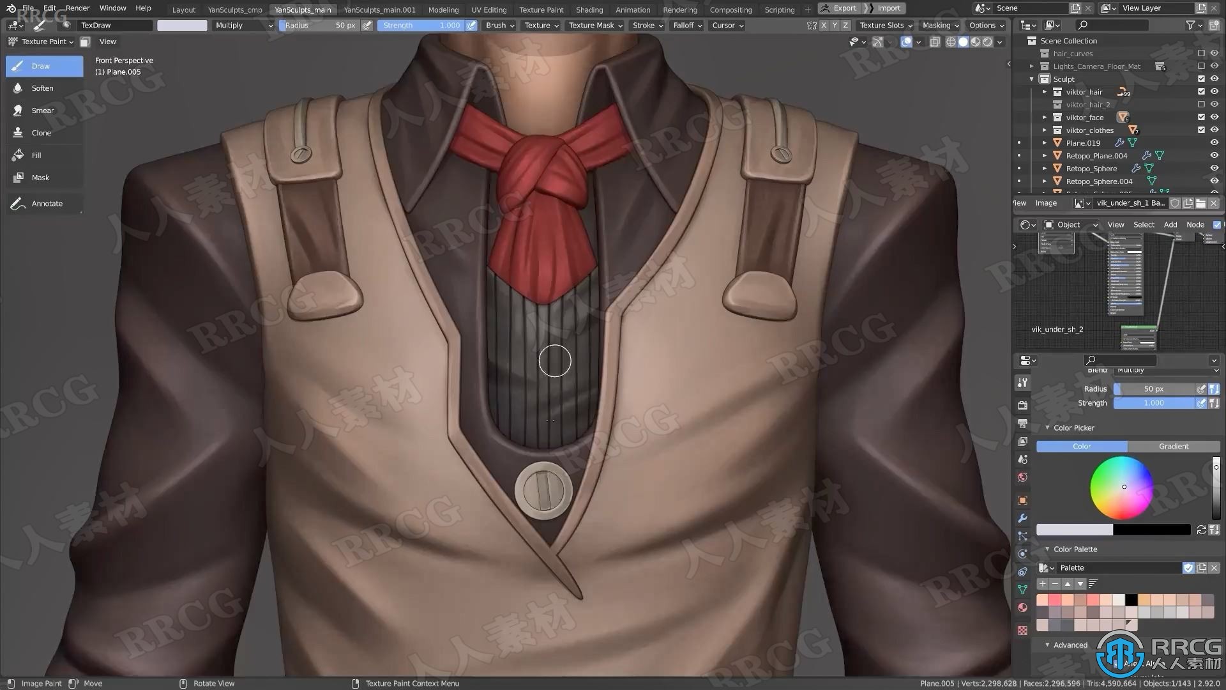Toggle X-ray display in viewport header

coord(934,42)
